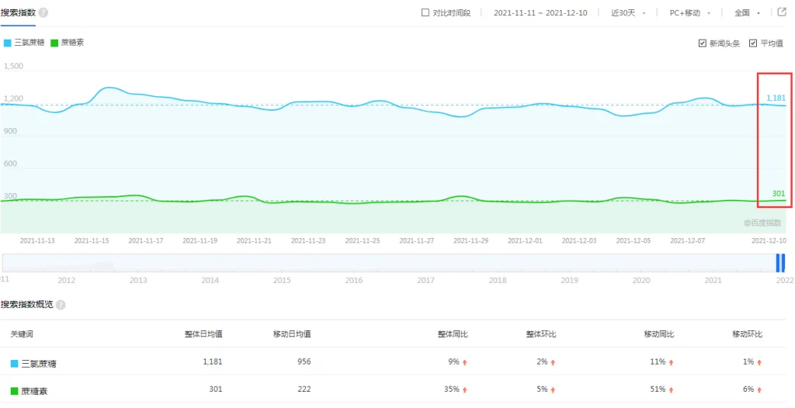Expand the PC+移动 device dropdown

click(x=689, y=12)
